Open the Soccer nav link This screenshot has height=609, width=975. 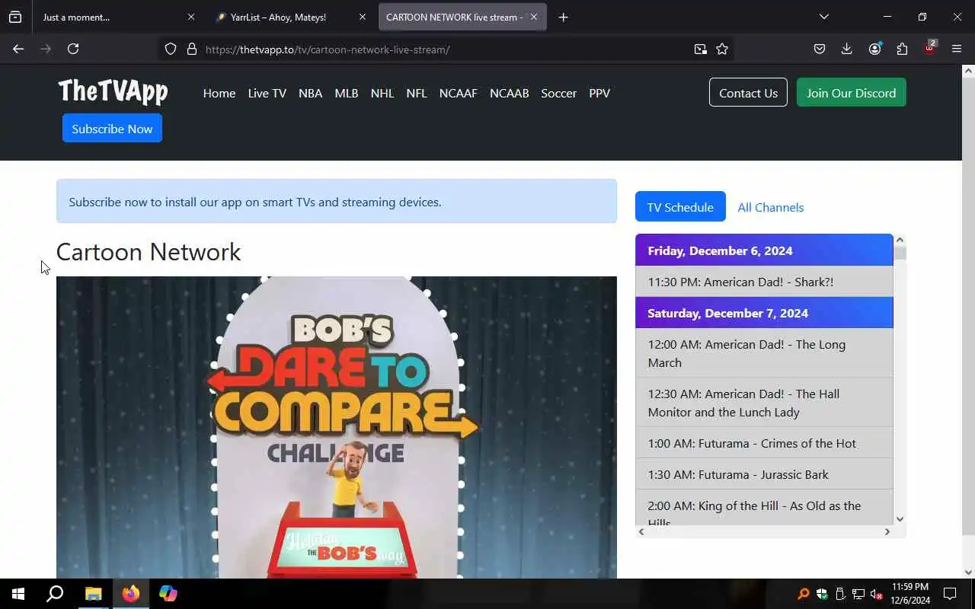(559, 93)
